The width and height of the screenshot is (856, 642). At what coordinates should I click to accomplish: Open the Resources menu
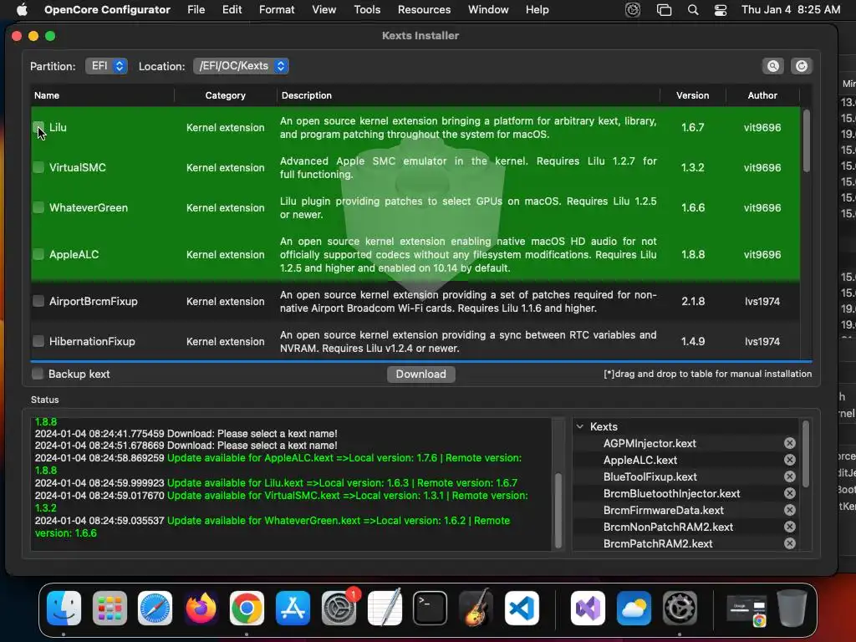424,10
